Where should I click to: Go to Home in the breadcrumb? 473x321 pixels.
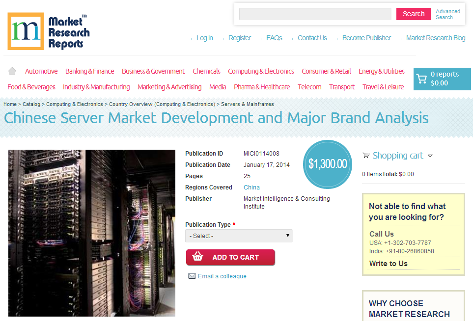[x=10, y=104]
